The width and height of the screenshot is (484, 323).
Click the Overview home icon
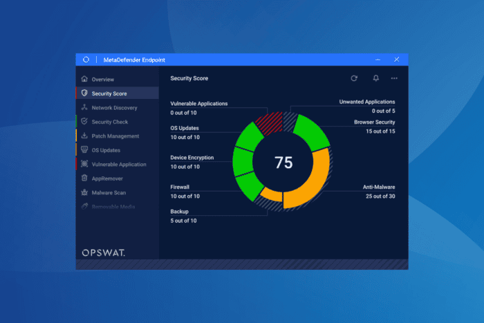84,79
